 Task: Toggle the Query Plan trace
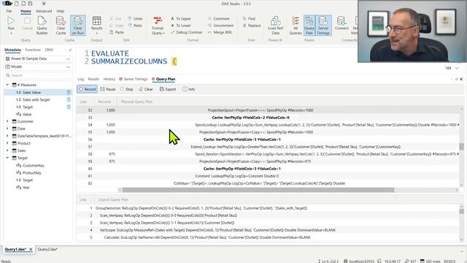[x=309, y=25]
